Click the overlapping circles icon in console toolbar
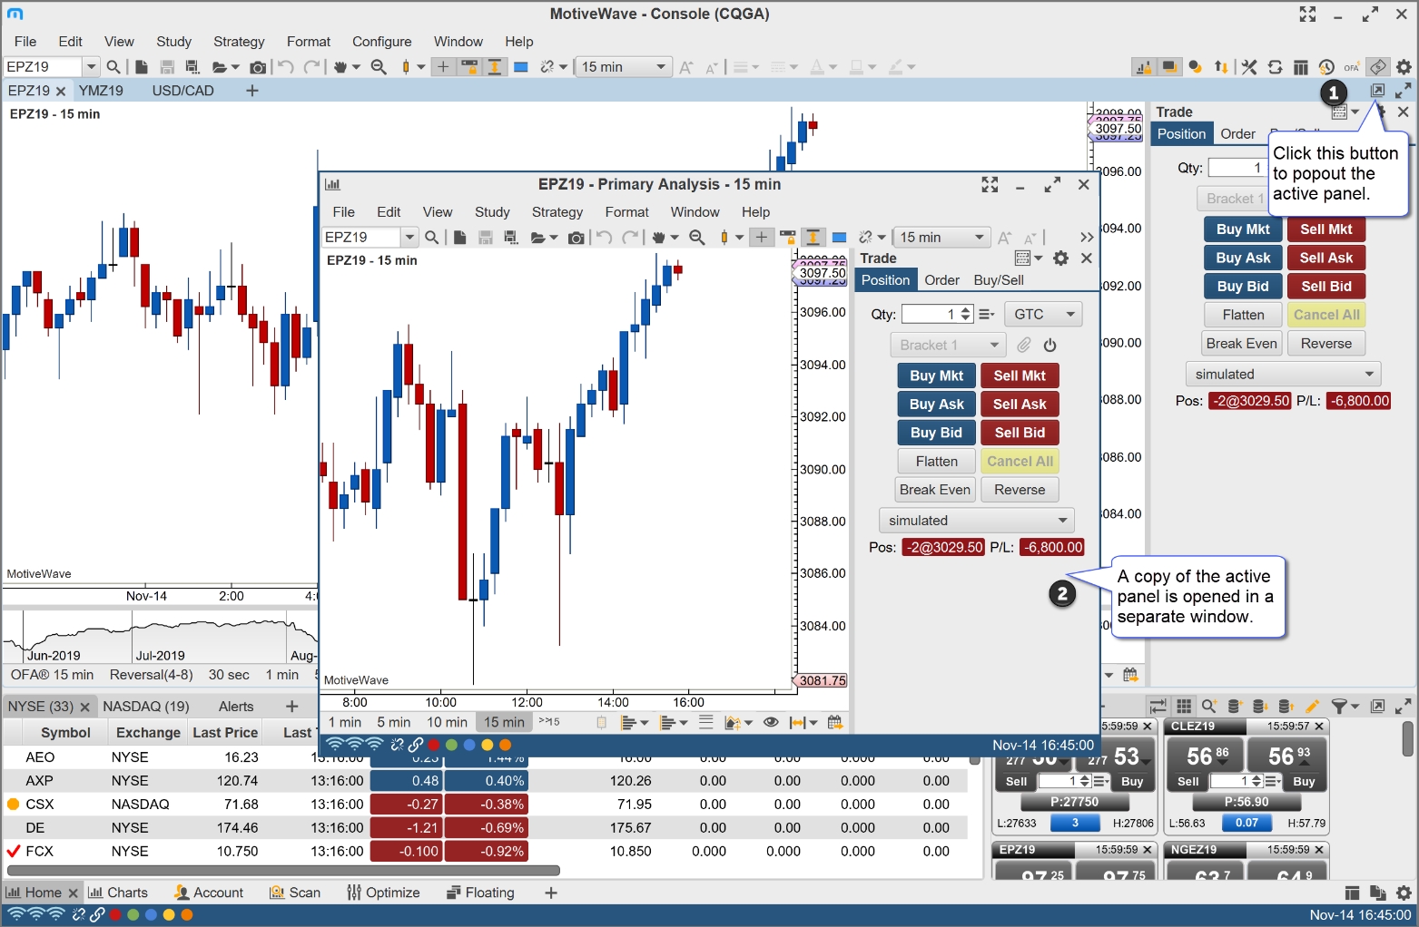The width and height of the screenshot is (1419, 927). click(x=1196, y=67)
